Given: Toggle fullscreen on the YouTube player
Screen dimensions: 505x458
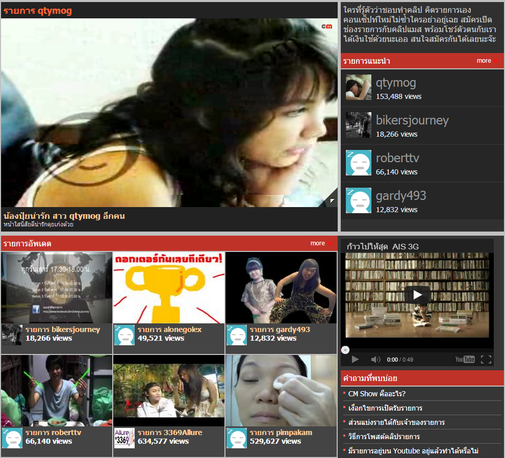Looking at the screenshot, I should [x=486, y=360].
